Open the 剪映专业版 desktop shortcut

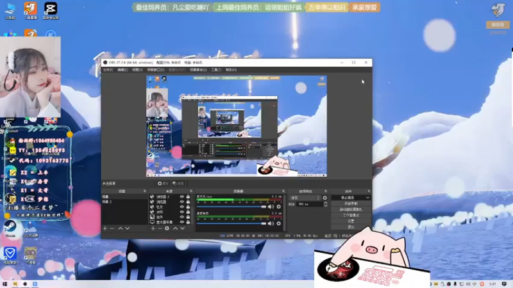tap(51, 11)
